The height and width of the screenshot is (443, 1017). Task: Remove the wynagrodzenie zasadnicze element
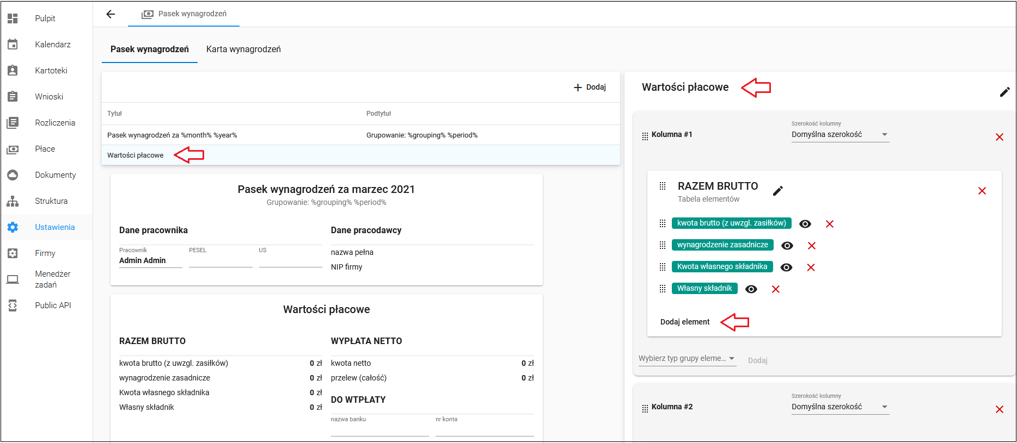(812, 246)
